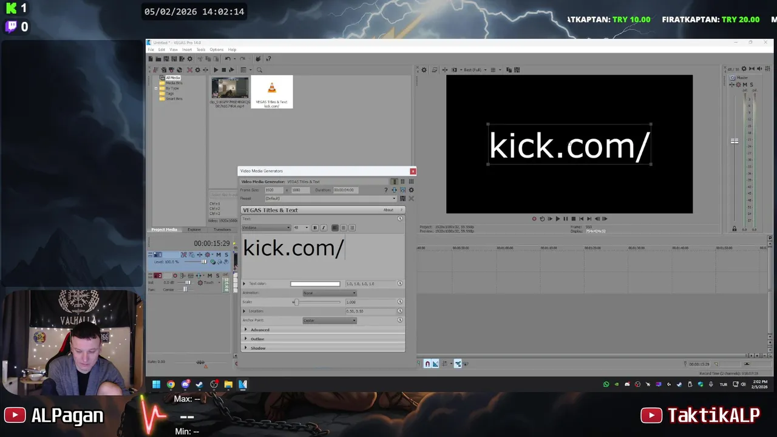Open the Options menu
777x437 pixels.
click(217, 50)
